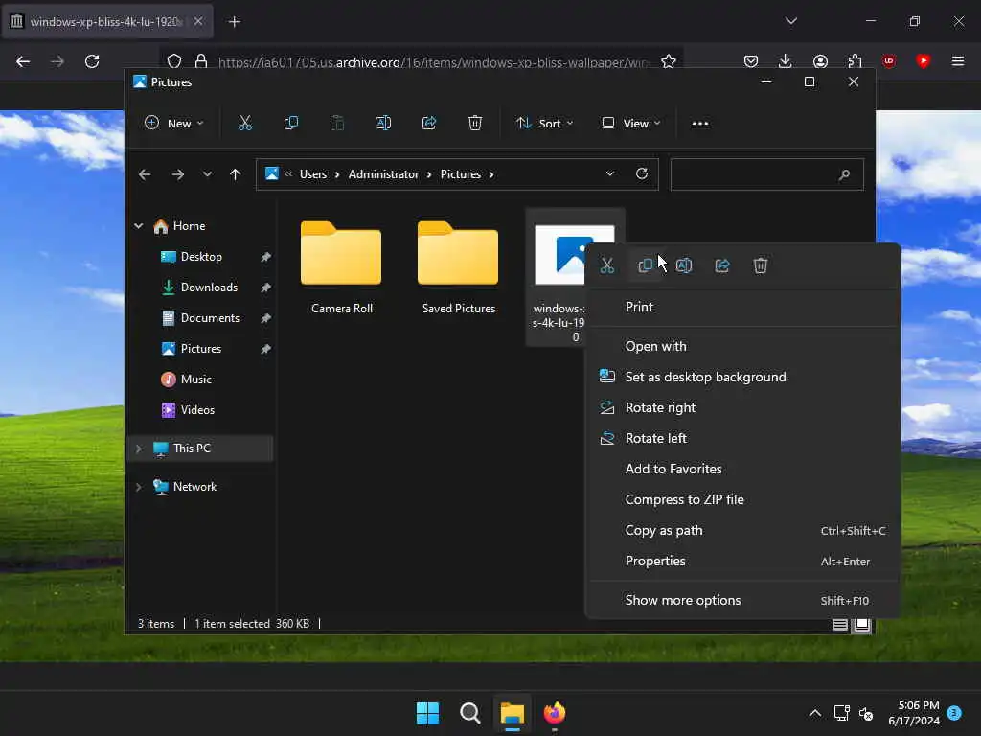Open the Firefox account icon
Screen dimensions: 981x736
(x=820, y=61)
